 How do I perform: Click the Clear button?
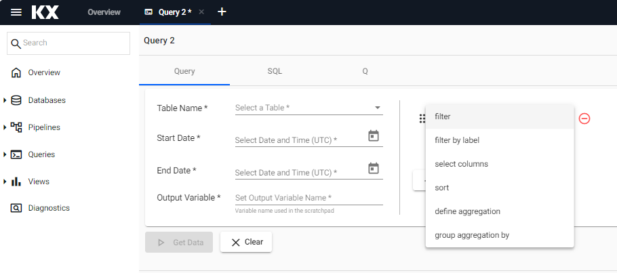coord(246,243)
